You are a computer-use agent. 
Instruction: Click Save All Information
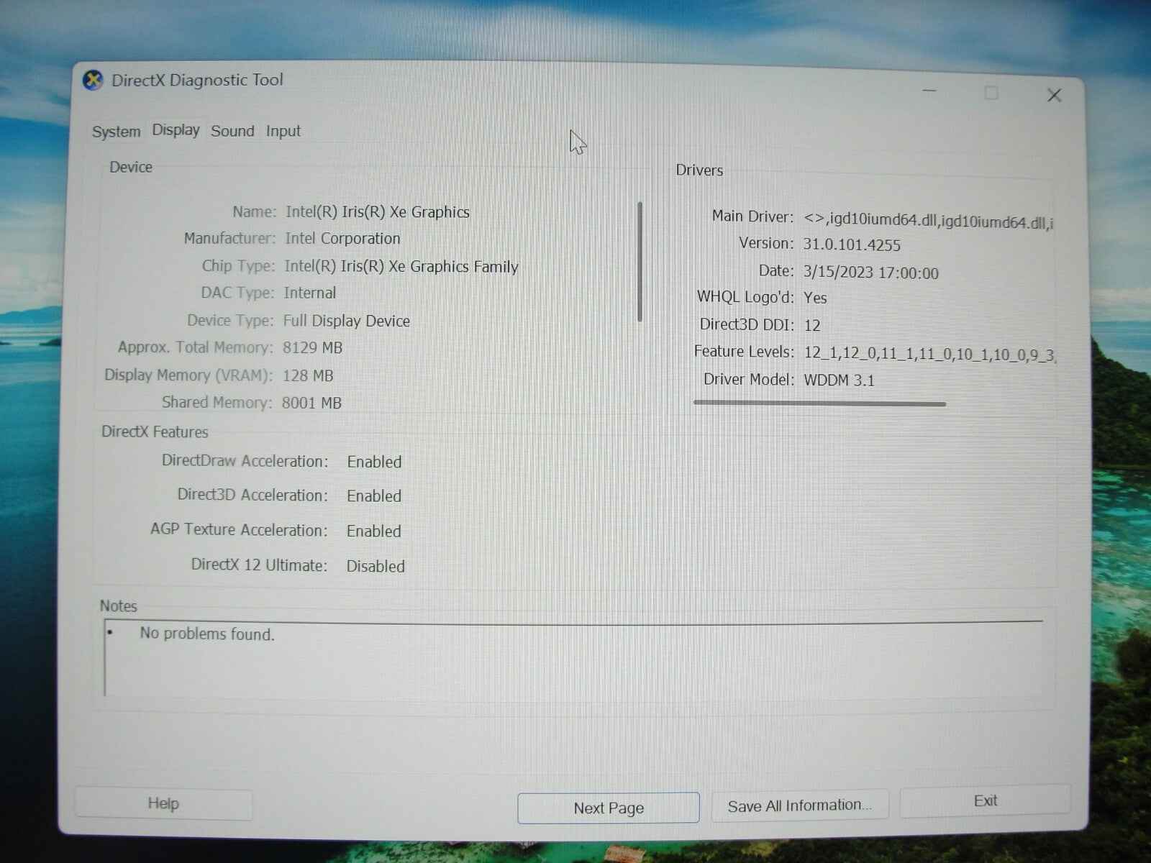click(x=799, y=805)
